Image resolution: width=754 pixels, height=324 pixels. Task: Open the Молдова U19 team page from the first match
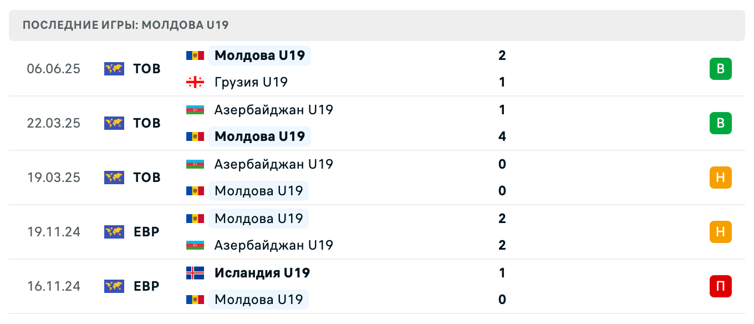[259, 55]
